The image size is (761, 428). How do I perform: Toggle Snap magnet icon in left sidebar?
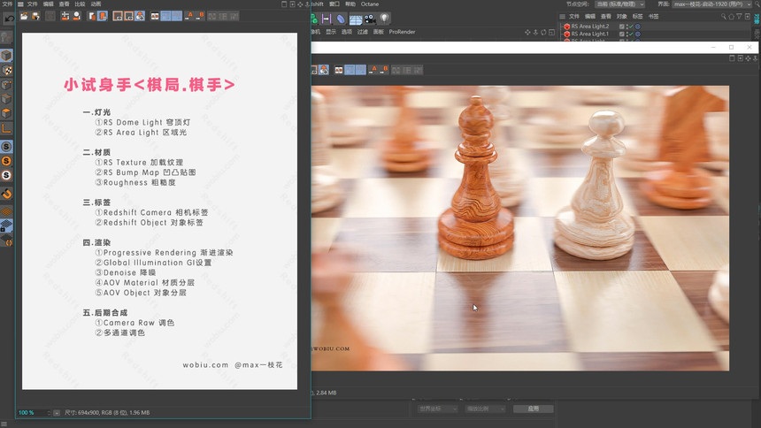6,195
